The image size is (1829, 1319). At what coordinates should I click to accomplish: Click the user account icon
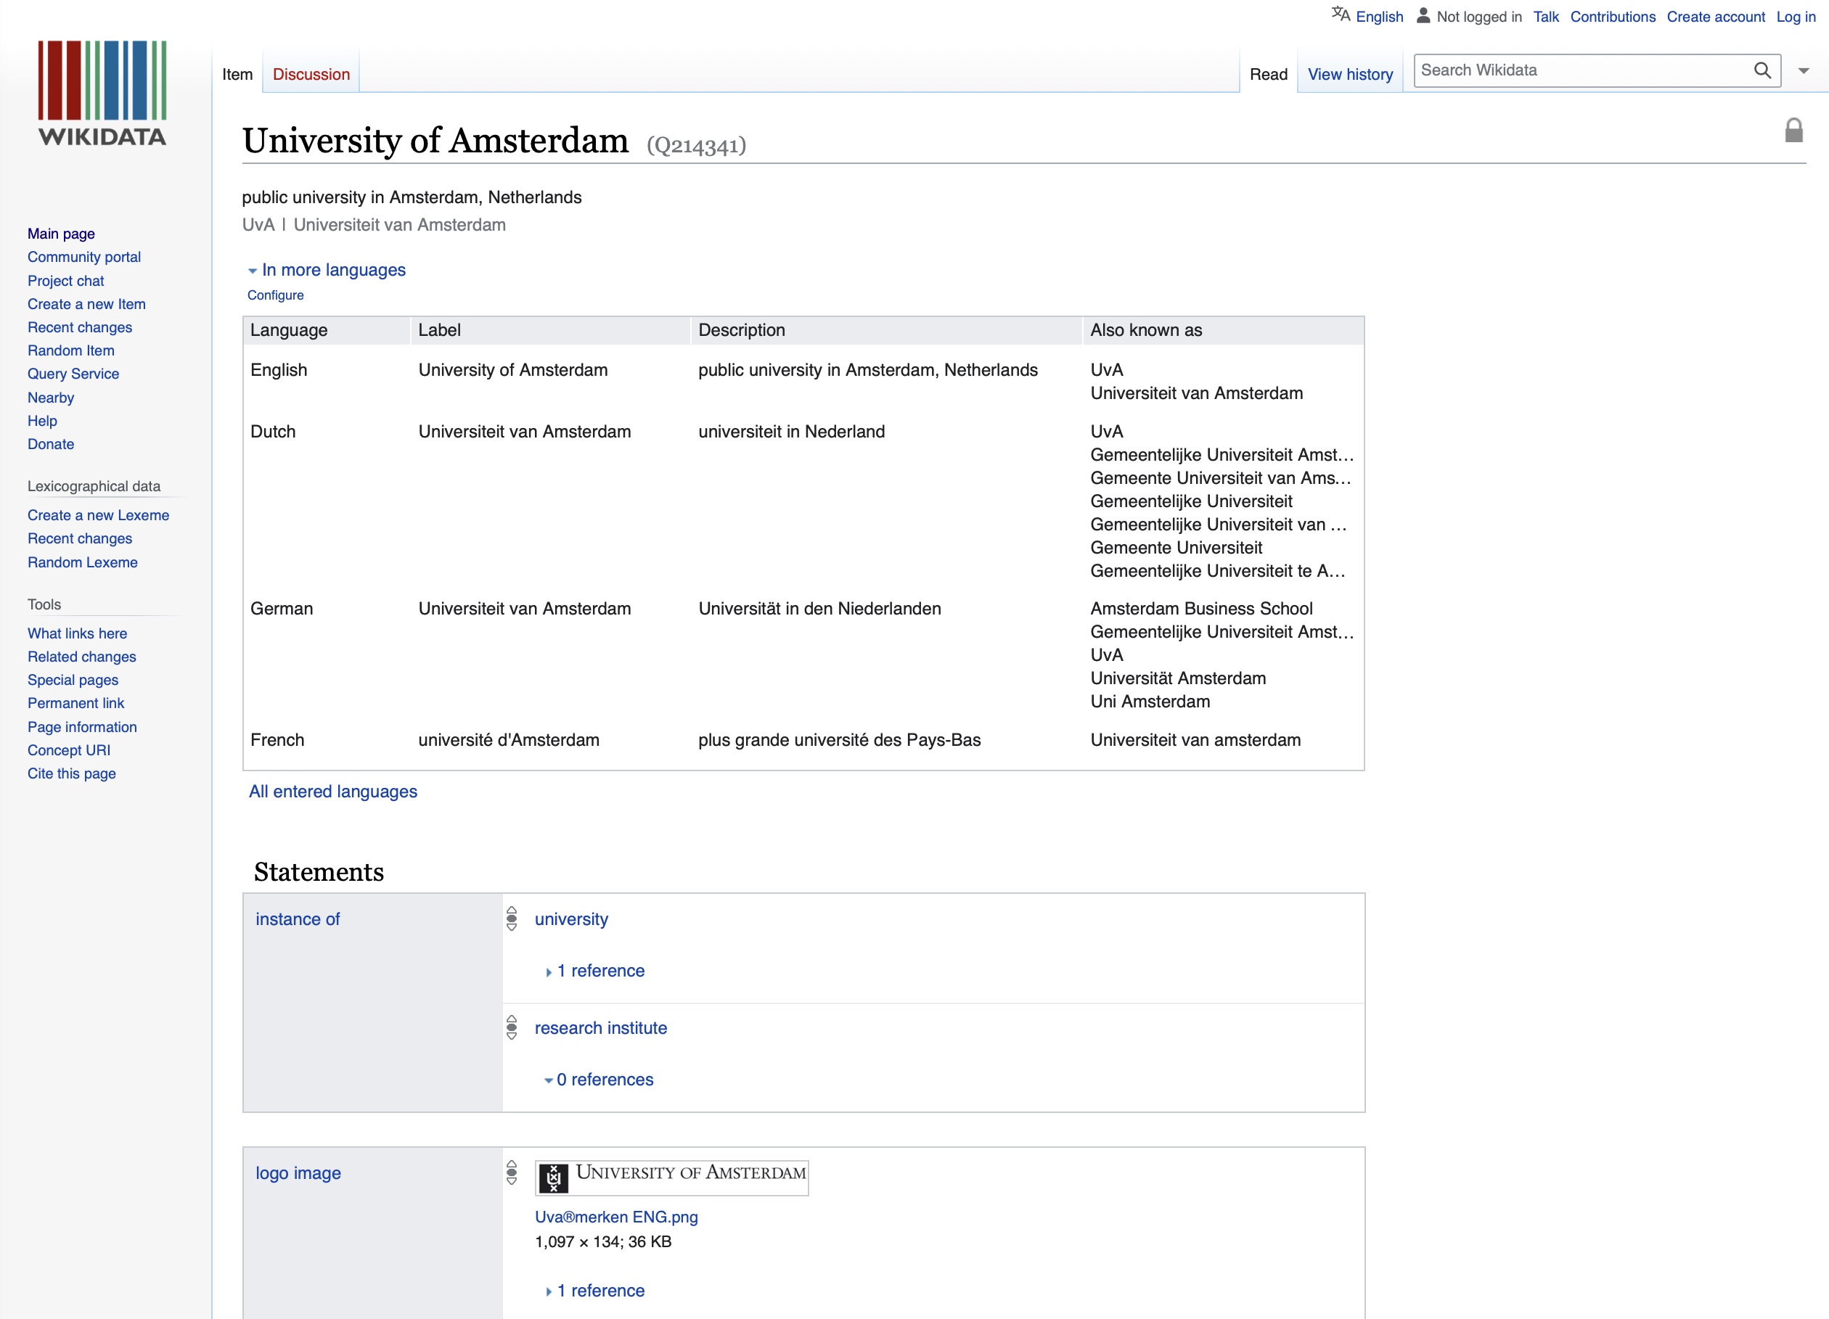(1423, 15)
